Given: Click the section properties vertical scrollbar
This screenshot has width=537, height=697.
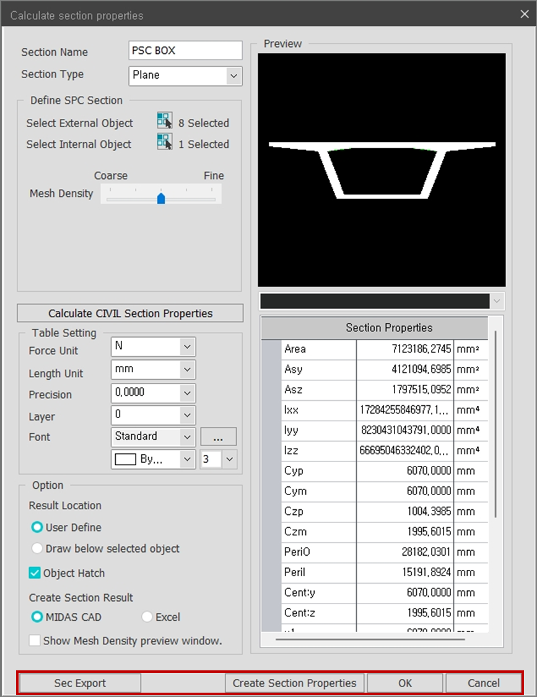Looking at the screenshot, I should [x=496, y=424].
